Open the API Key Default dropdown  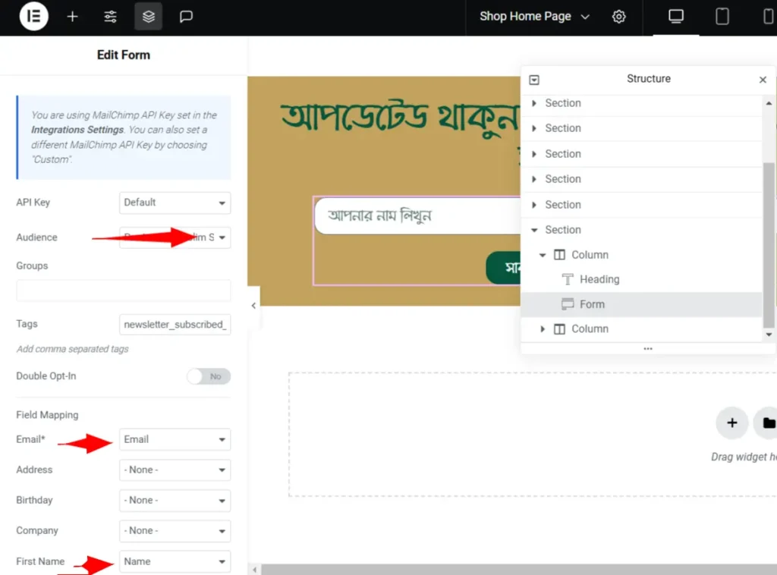175,203
